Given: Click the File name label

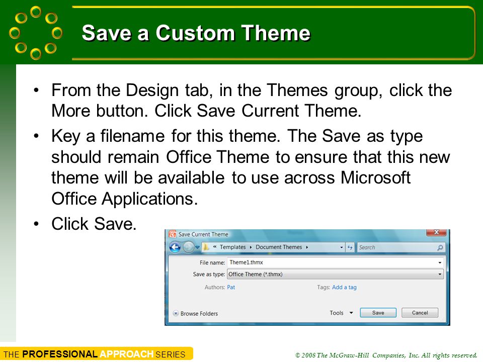Looking at the screenshot, I should coord(212,262).
